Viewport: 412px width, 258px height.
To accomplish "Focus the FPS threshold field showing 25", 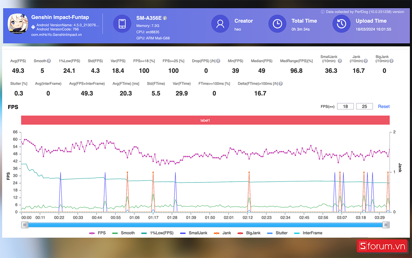I will pos(364,106).
